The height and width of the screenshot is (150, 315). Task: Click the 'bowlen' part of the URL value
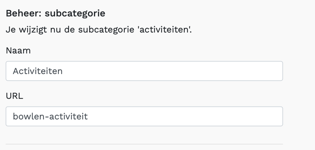pos(28,116)
